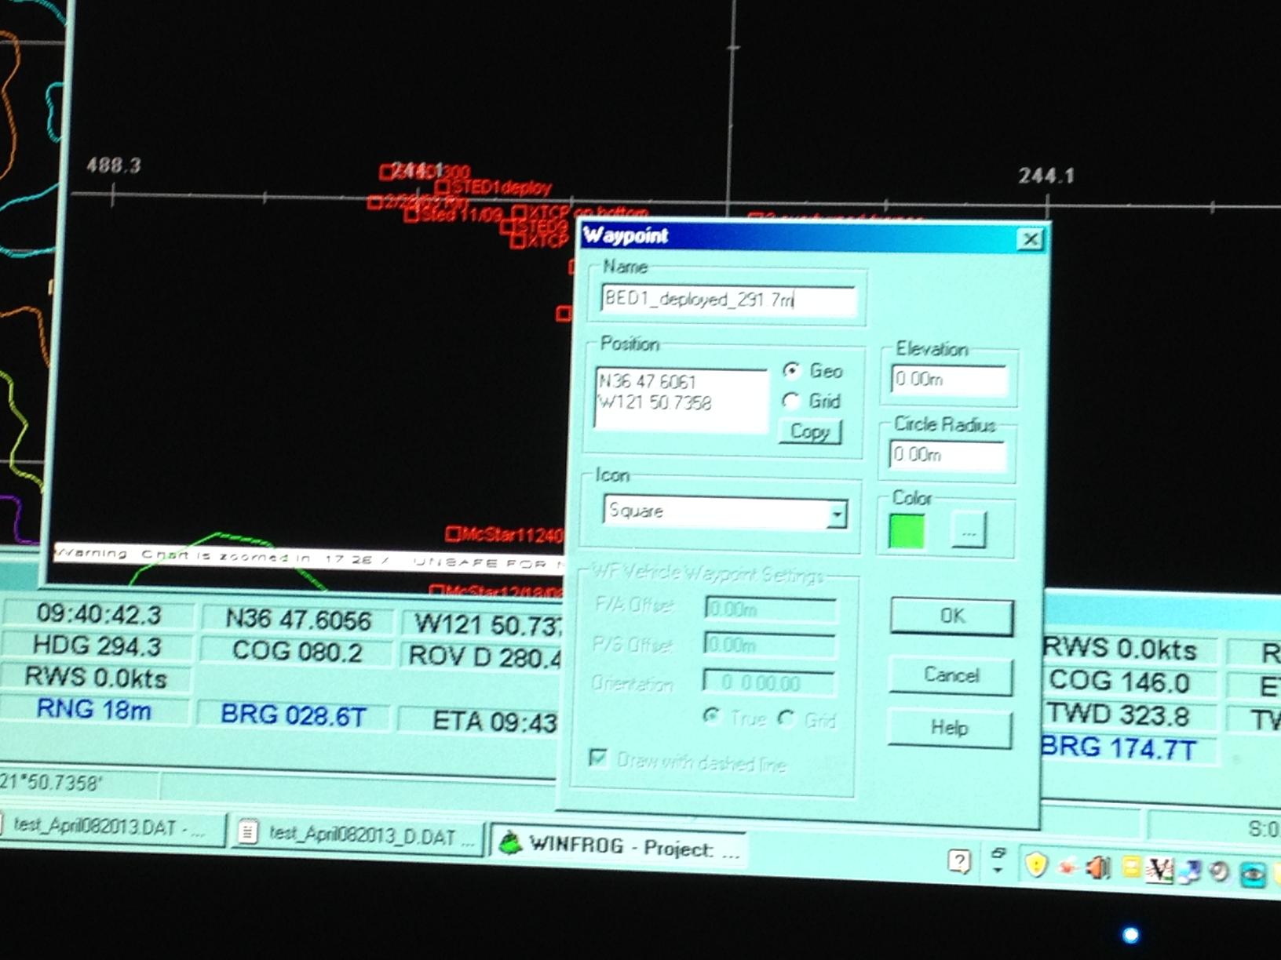Screen dimensions: 1281x960
Task: Activate the WINFROG - Project taskbar button
Action: pos(619,846)
